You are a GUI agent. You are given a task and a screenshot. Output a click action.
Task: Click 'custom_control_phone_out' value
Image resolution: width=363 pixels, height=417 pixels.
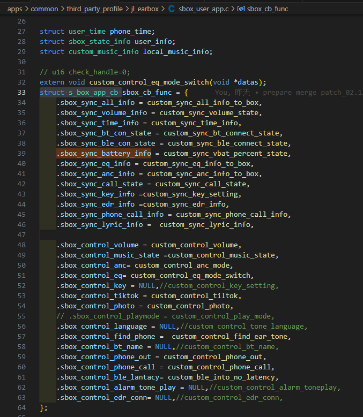tap(213, 357)
